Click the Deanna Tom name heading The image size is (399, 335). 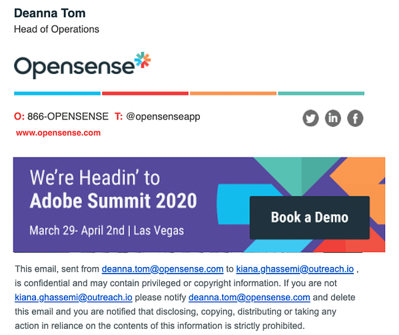tap(50, 13)
